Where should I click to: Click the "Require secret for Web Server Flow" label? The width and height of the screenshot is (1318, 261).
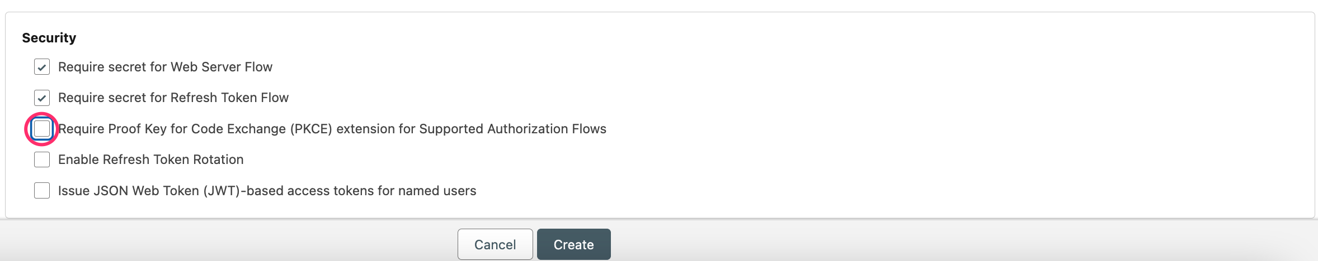point(165,67)
